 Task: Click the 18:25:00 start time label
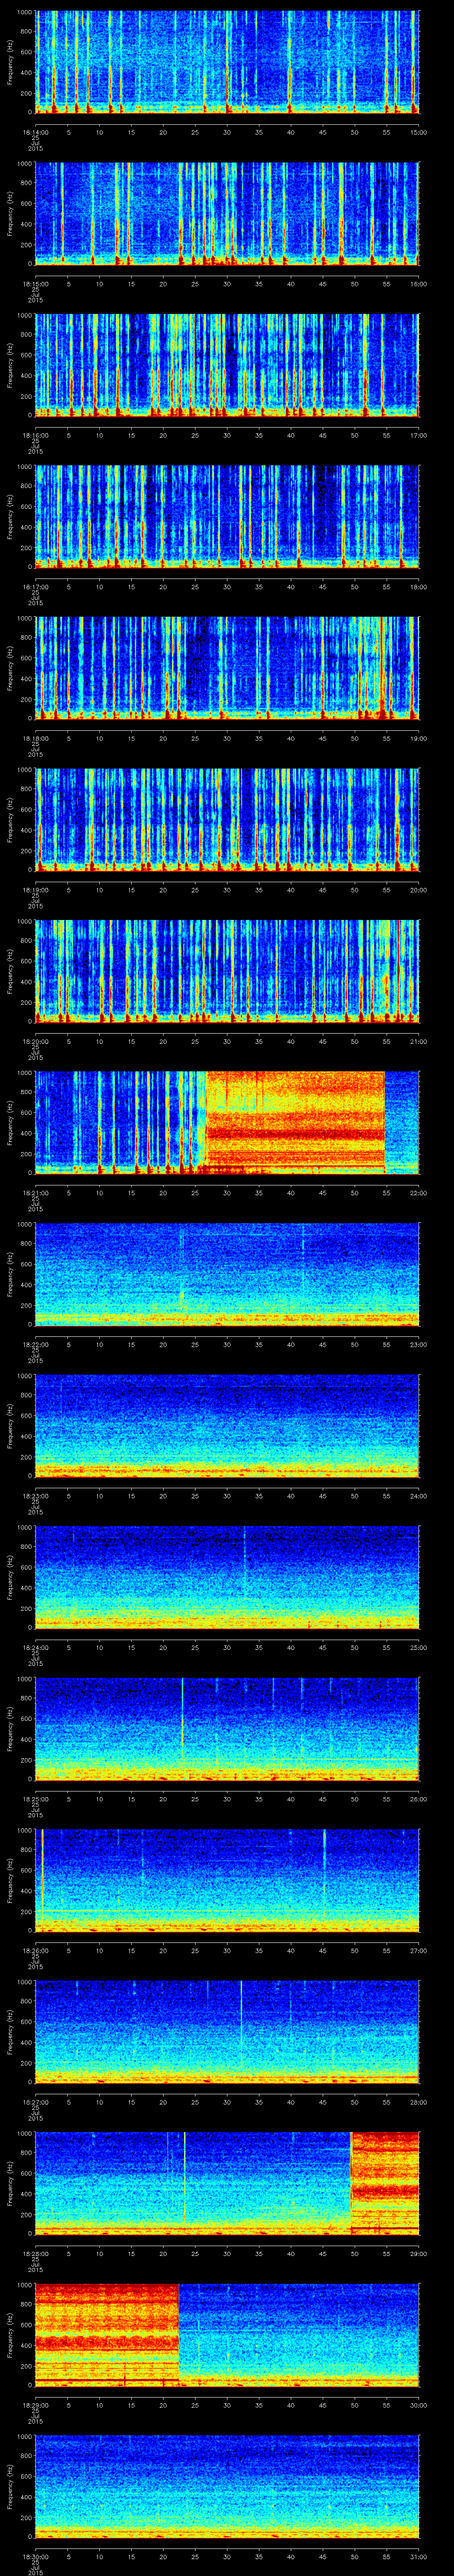(x=35, y=1798)
